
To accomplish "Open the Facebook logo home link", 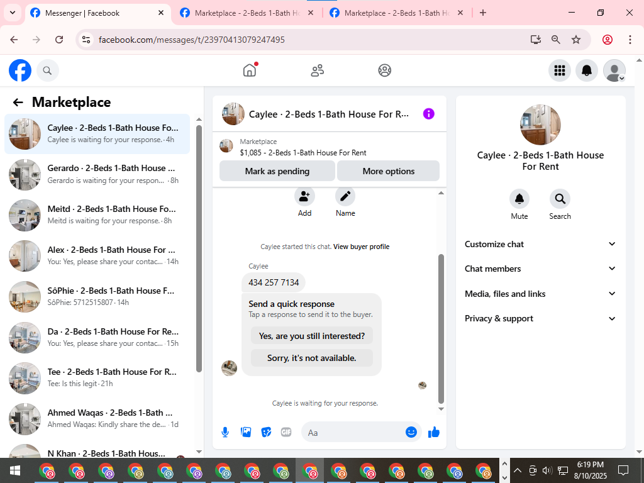I will [20, 70].
